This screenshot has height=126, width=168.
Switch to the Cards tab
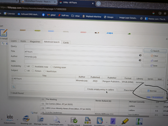pyautogui.click(x=66, y=42)
